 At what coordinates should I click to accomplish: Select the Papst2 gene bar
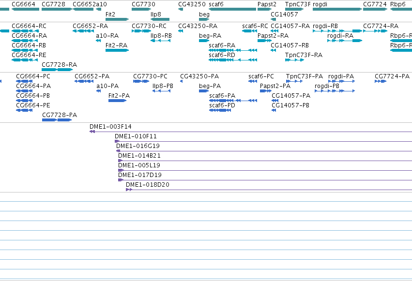(x=265, y=9)
